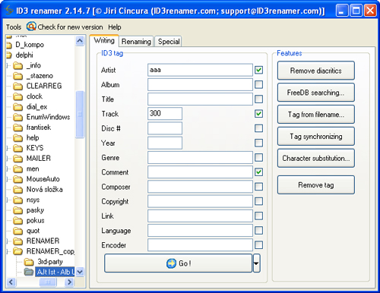Select the 3rd-party folder icon
Image resolution: width=380 pixels, height=293 pixels.
pos(29,261)
